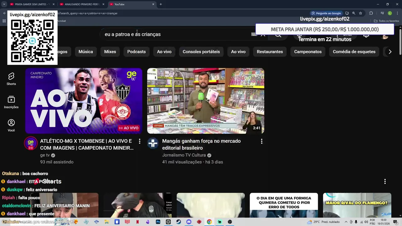The width and height of the screenshot is (402, 226).
Task: Open OBS Studio from the taskbar
Action: click(x=230, y=222)
